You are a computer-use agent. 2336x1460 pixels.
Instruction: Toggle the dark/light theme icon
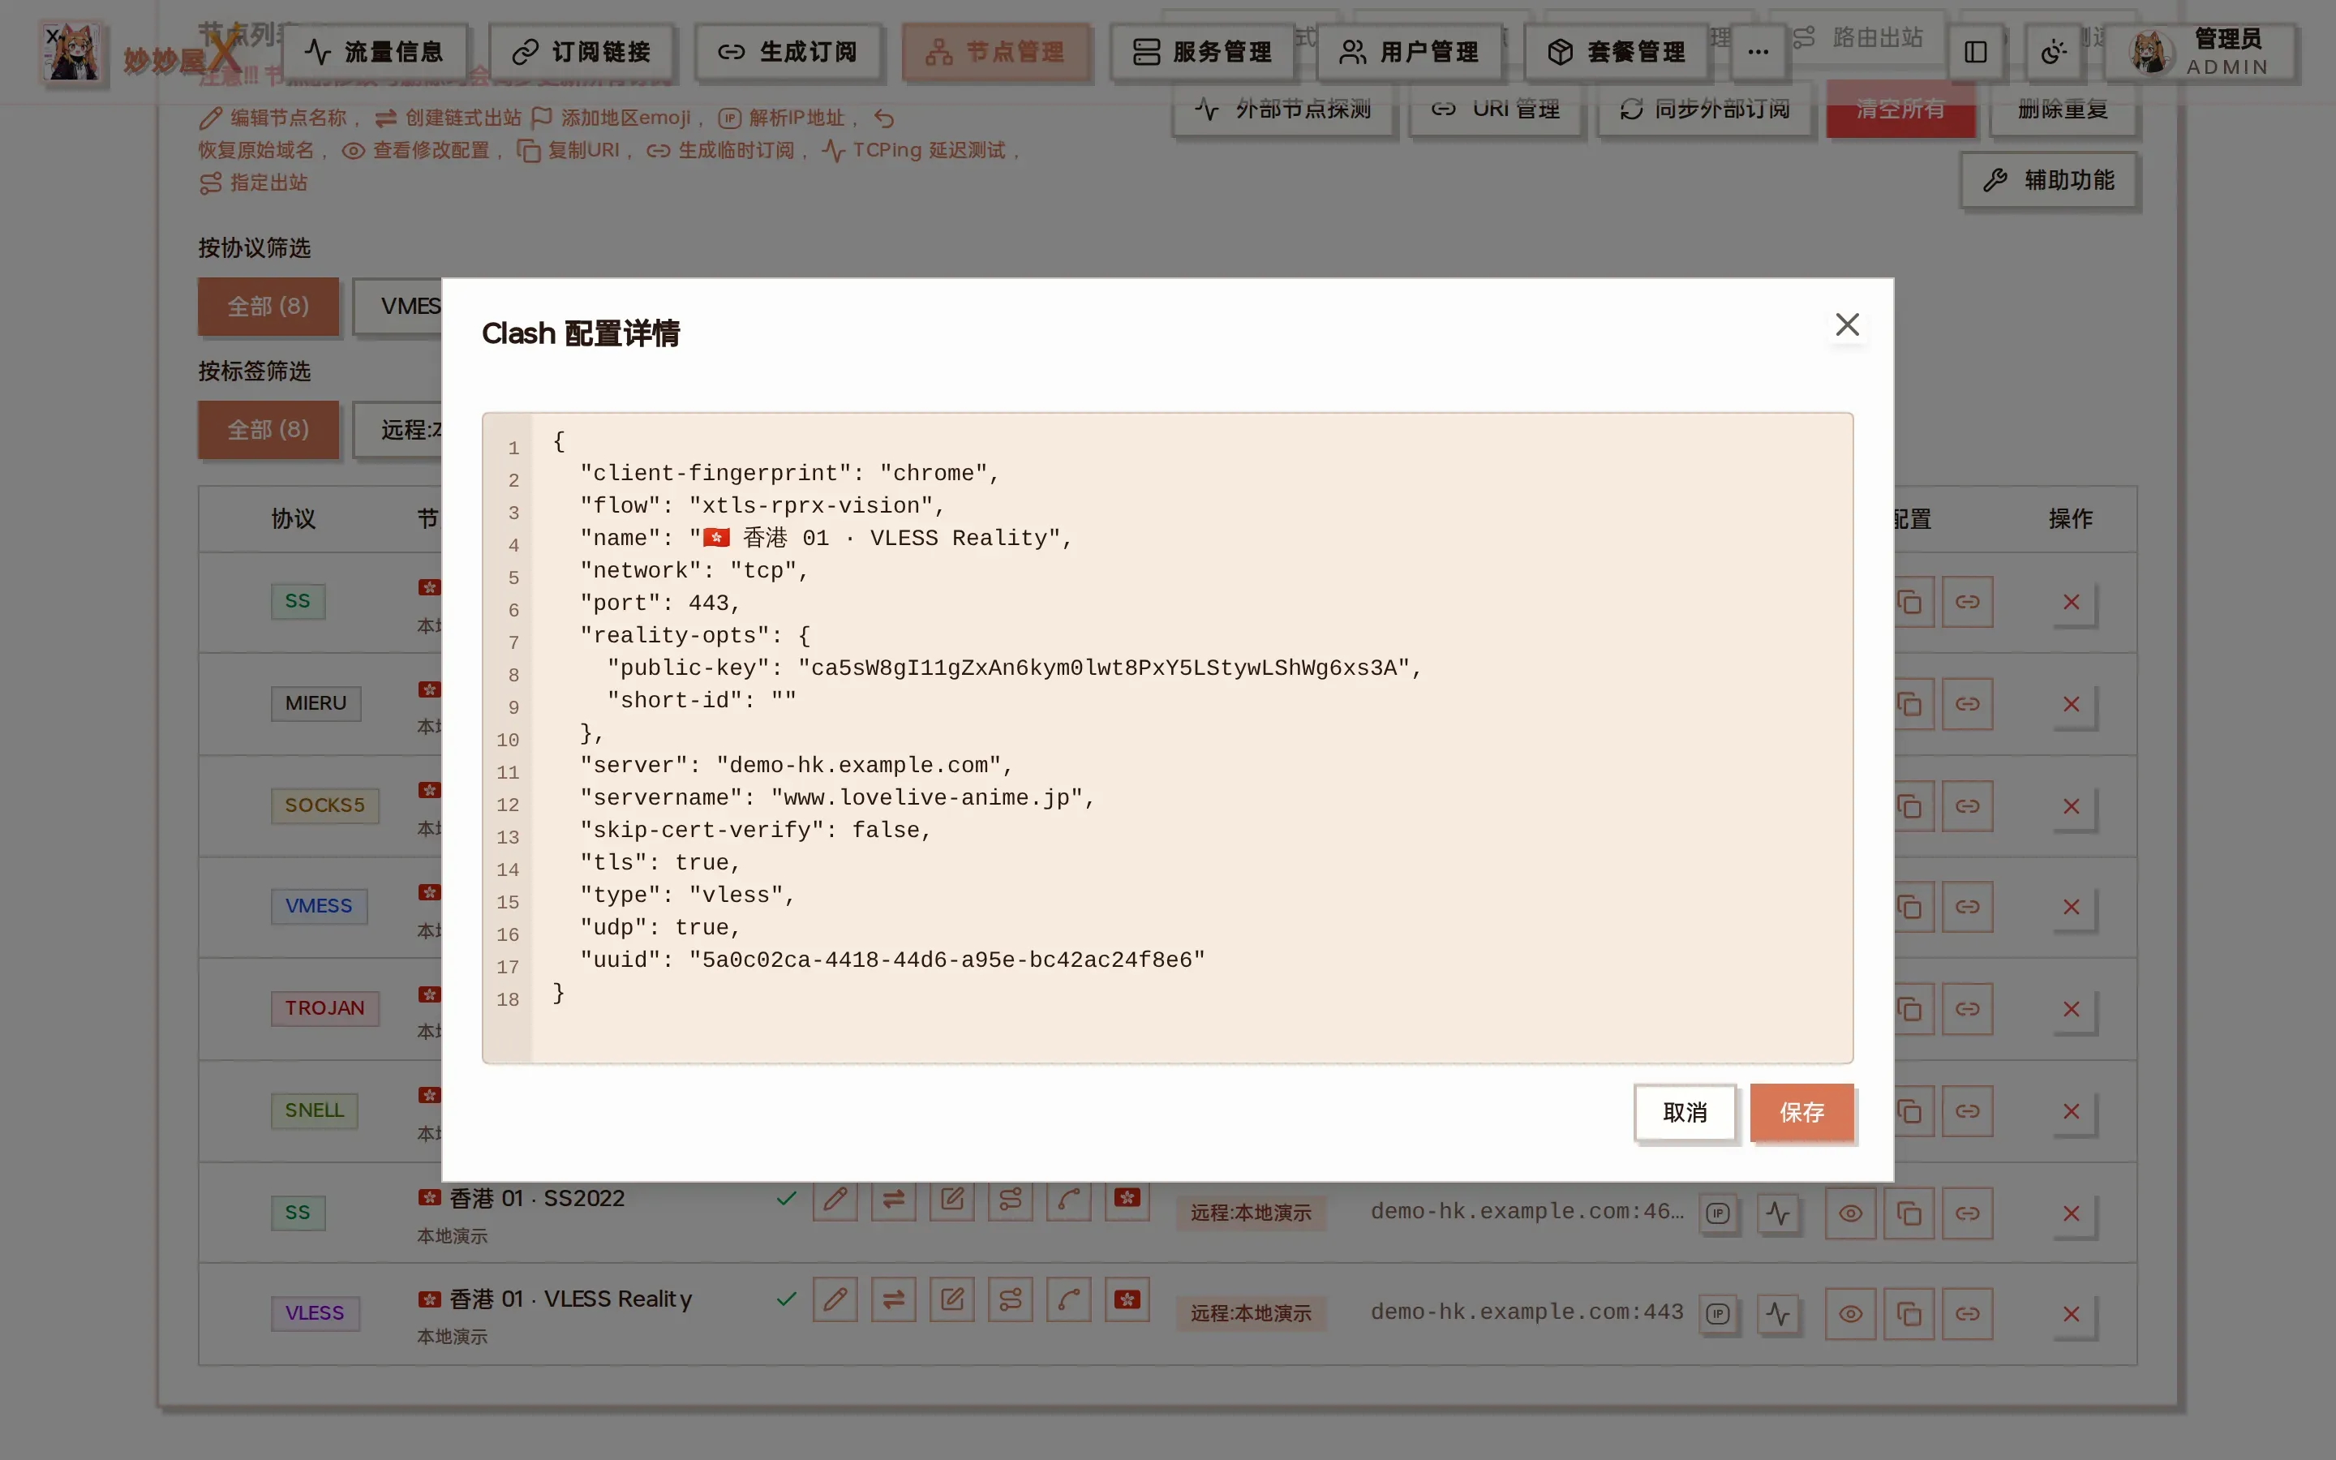pos(2053,51)
